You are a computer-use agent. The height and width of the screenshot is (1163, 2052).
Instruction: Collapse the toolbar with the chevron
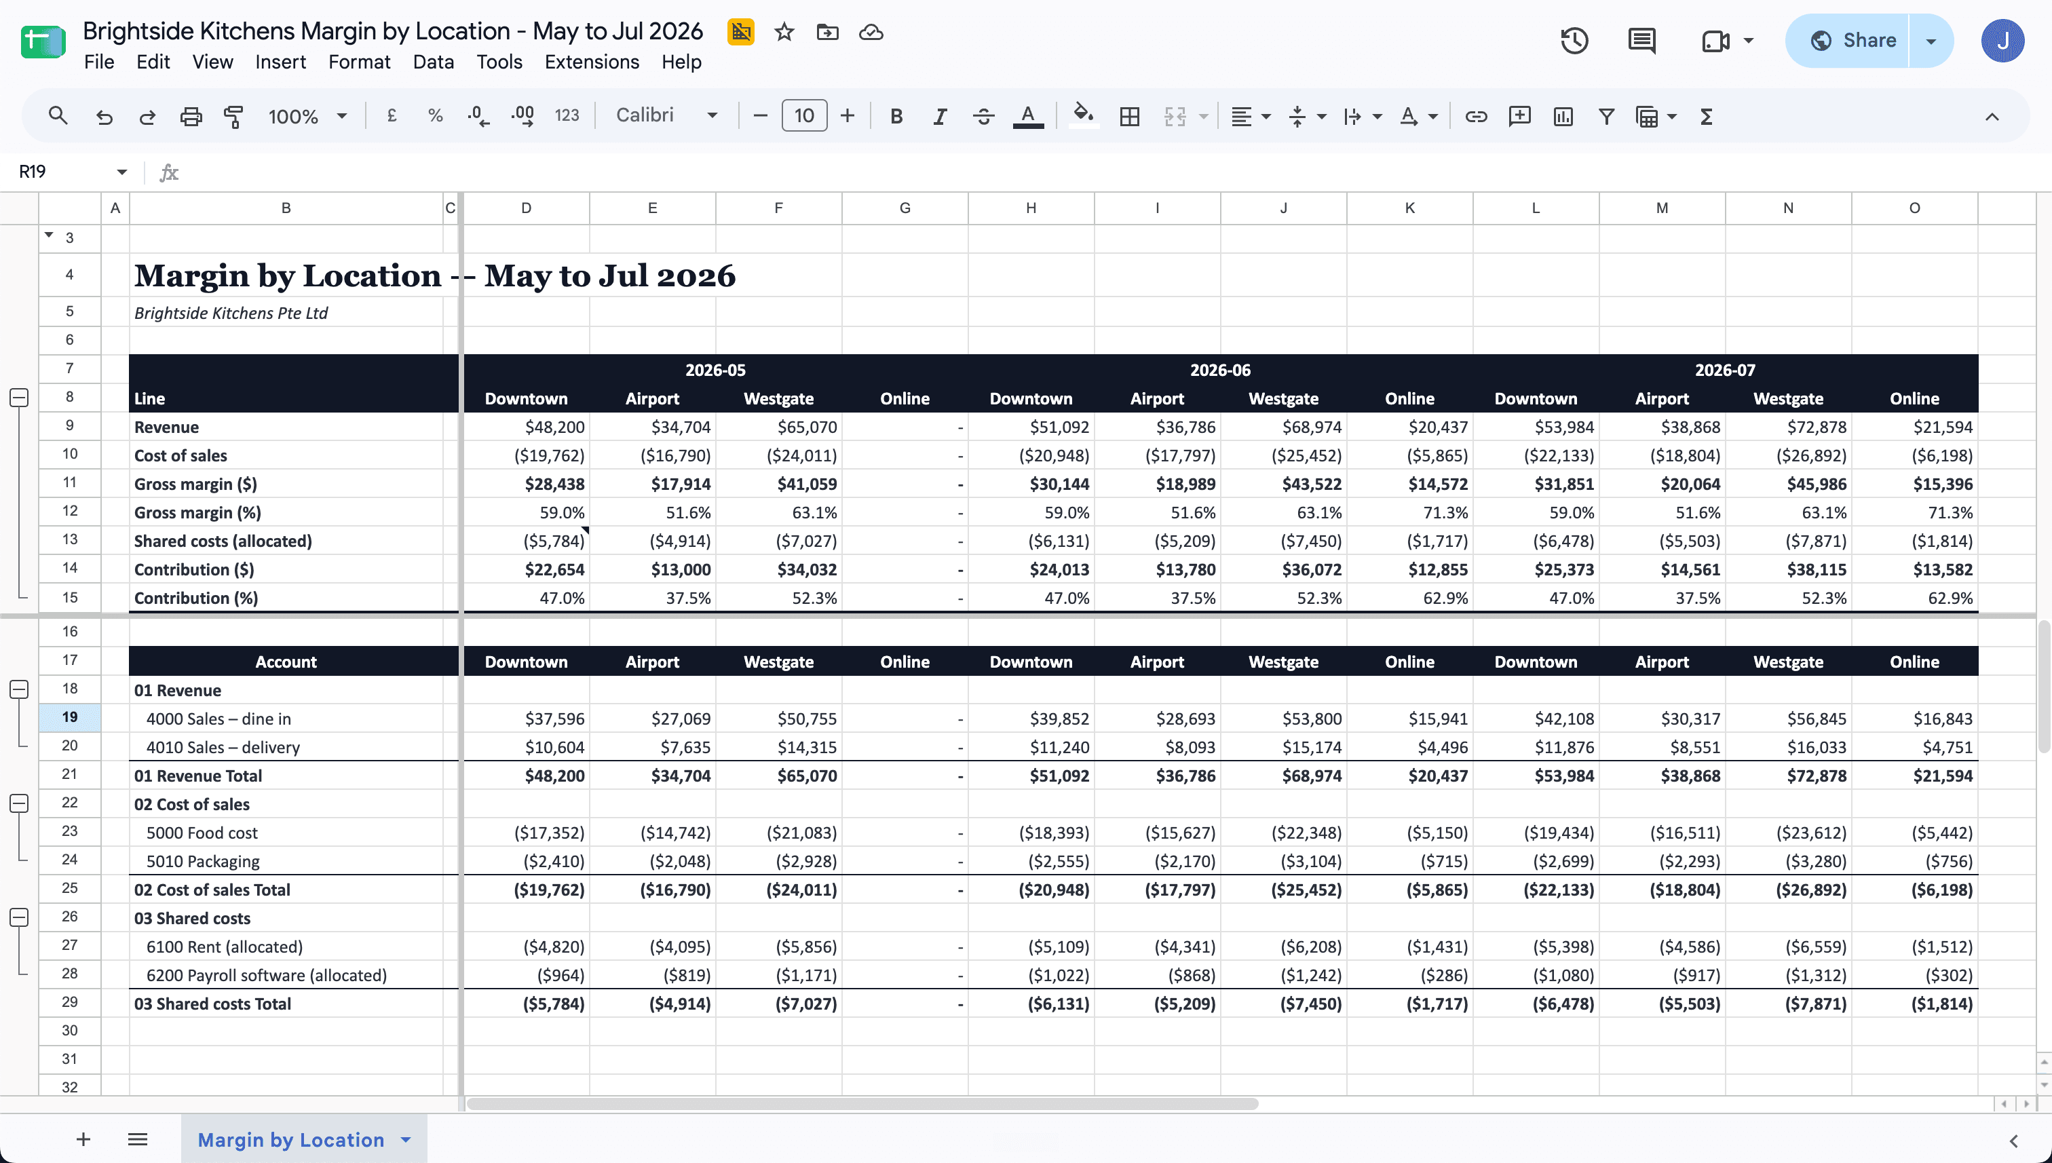tap(1992, 117)
